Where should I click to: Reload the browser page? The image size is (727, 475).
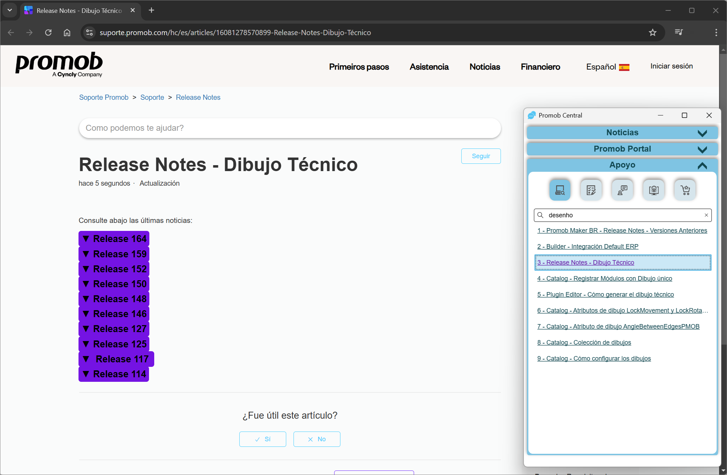[x=48, y=32]
